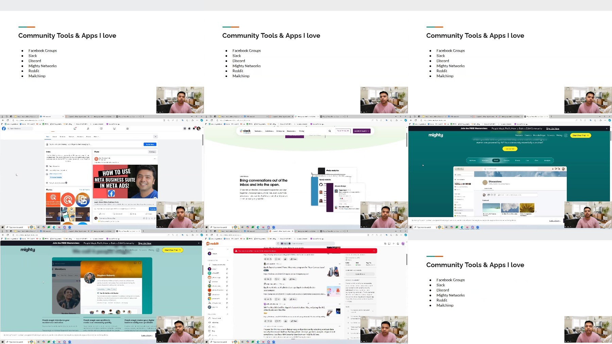Open post options on Meta Business Suite post
The height and width of the screenshot is (344, 612).
pyautogui.click(x=155, y=159)
